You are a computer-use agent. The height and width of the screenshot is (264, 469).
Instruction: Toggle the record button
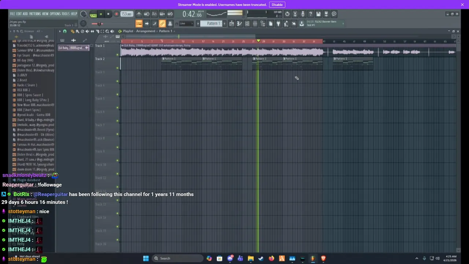(116, 14)
